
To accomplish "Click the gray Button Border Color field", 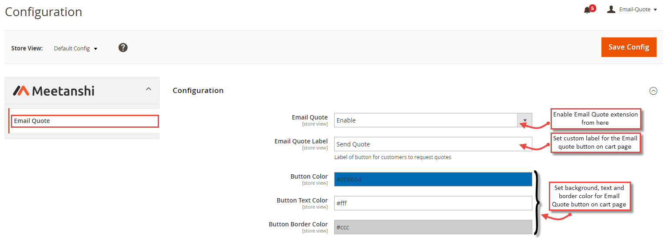I will pyautogui.click(x=433, y=227).
